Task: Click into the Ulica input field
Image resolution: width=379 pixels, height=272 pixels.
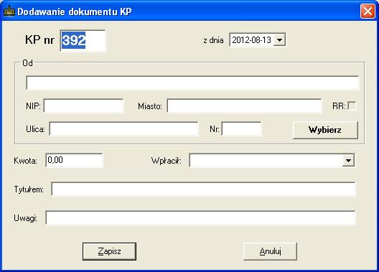Action: pos(124,128)
